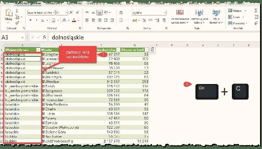Apply thousands separator number style

click(150, 20)
